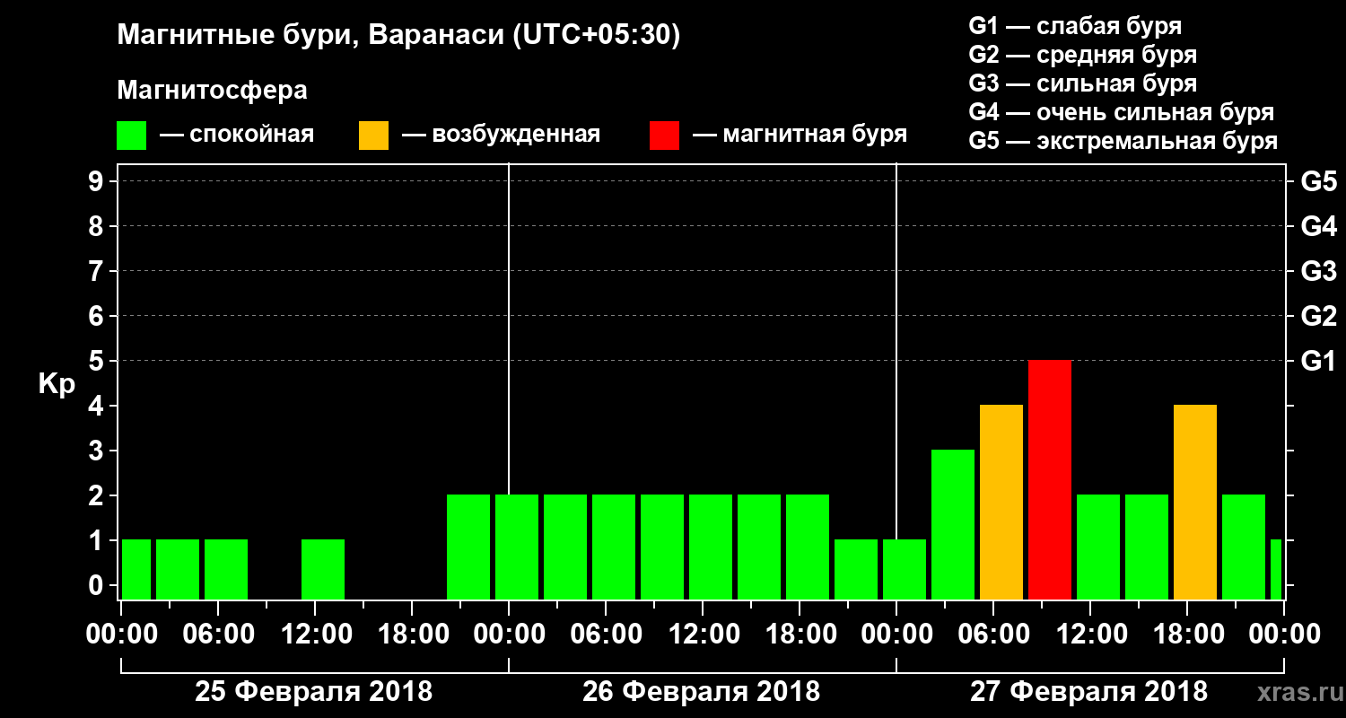
Task: Click the 'G4' right axis label
Action: [x=1318, y=226]
